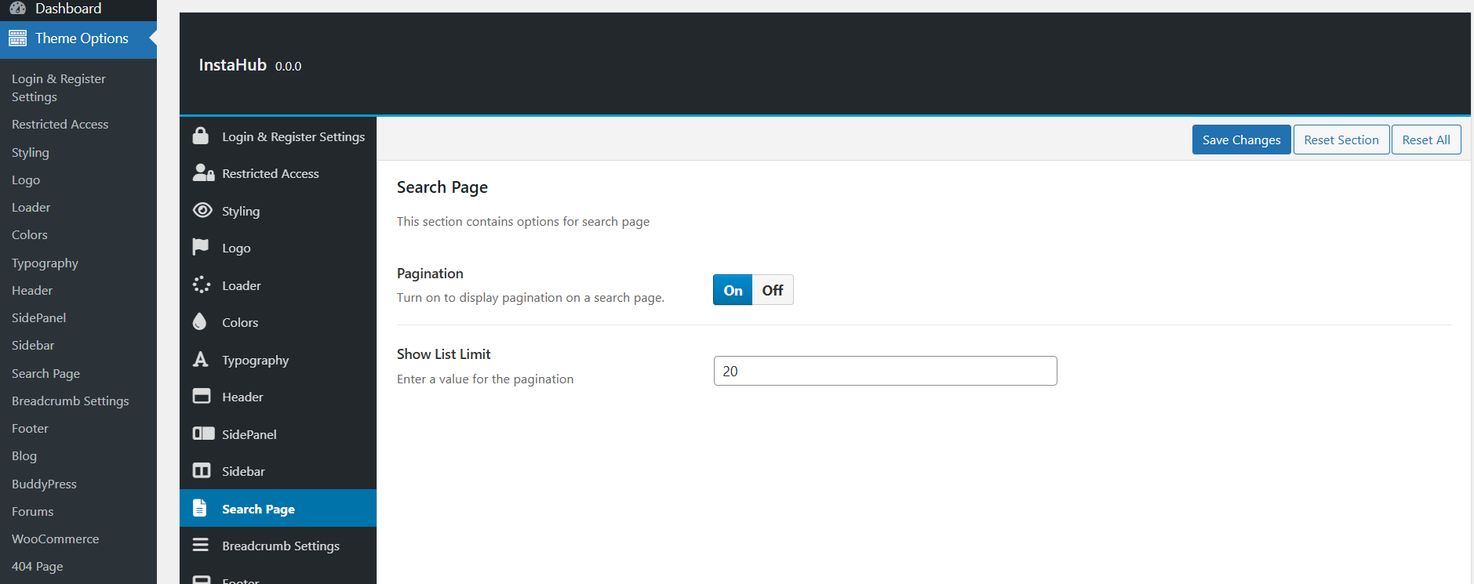Viewport: 1474px width, 584px height.
Task: Select the Header tab in options panel
Action: click(x=242, y=397)
